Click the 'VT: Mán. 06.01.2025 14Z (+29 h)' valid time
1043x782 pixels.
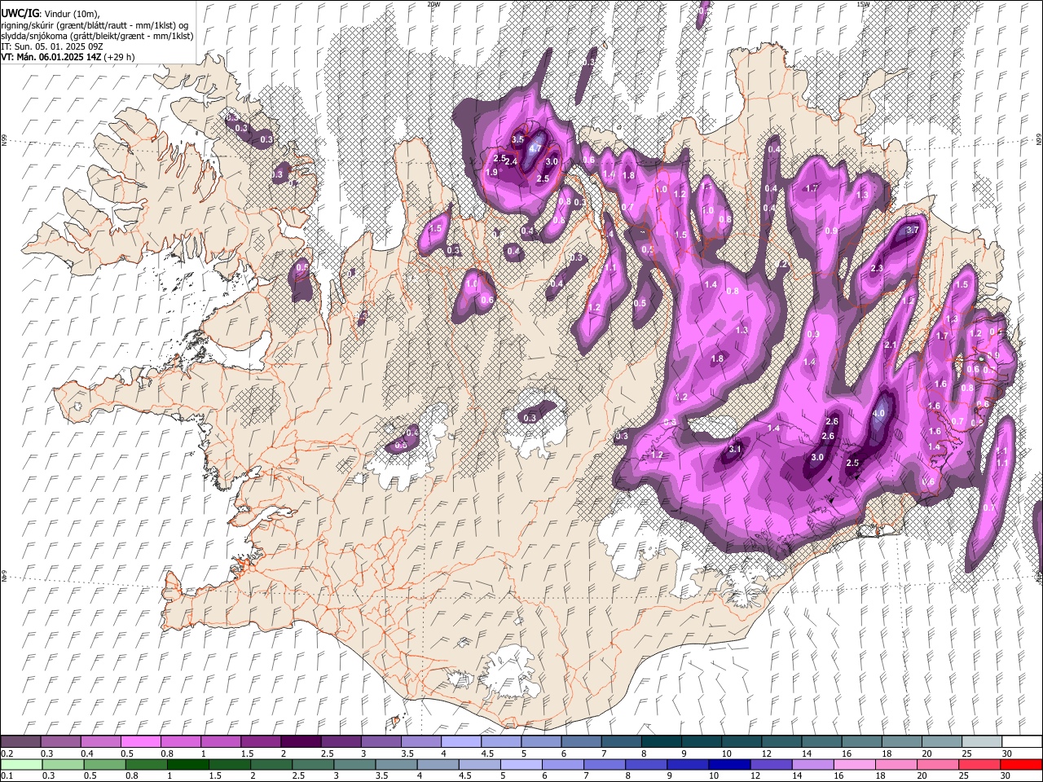point(68,57)
